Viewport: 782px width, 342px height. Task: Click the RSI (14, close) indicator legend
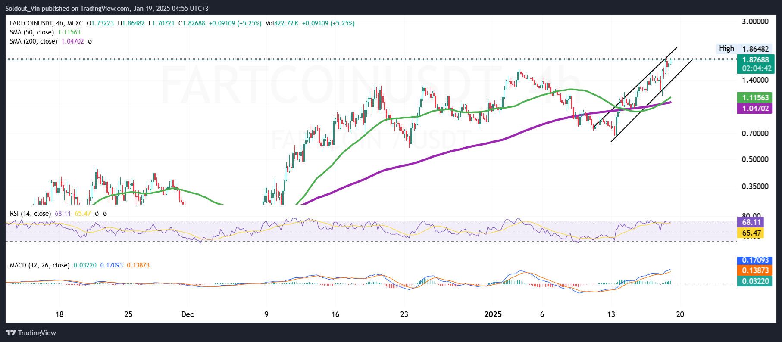30,214
